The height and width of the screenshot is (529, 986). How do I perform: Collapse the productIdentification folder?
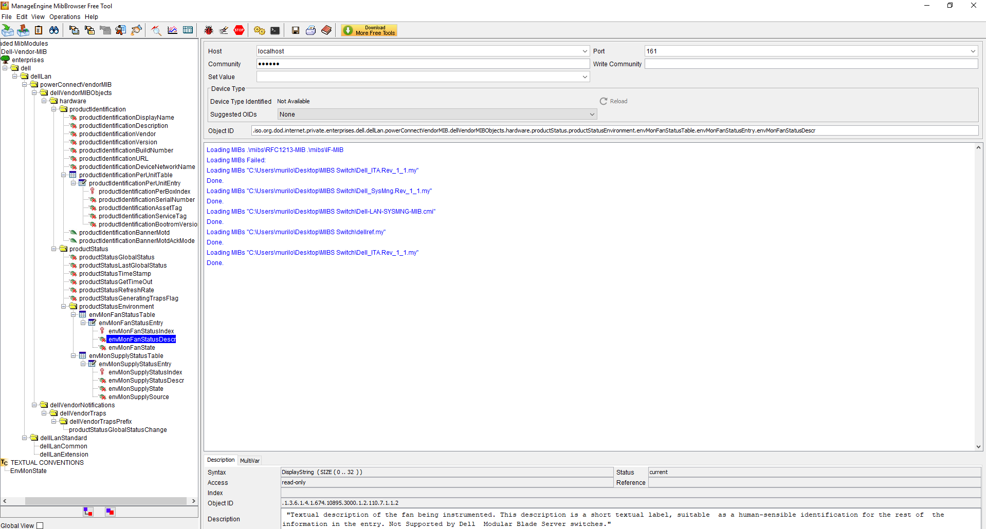click(54, 109)
